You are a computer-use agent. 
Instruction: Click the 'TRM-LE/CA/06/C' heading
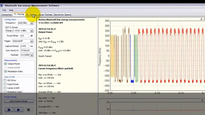coord(47,65)
